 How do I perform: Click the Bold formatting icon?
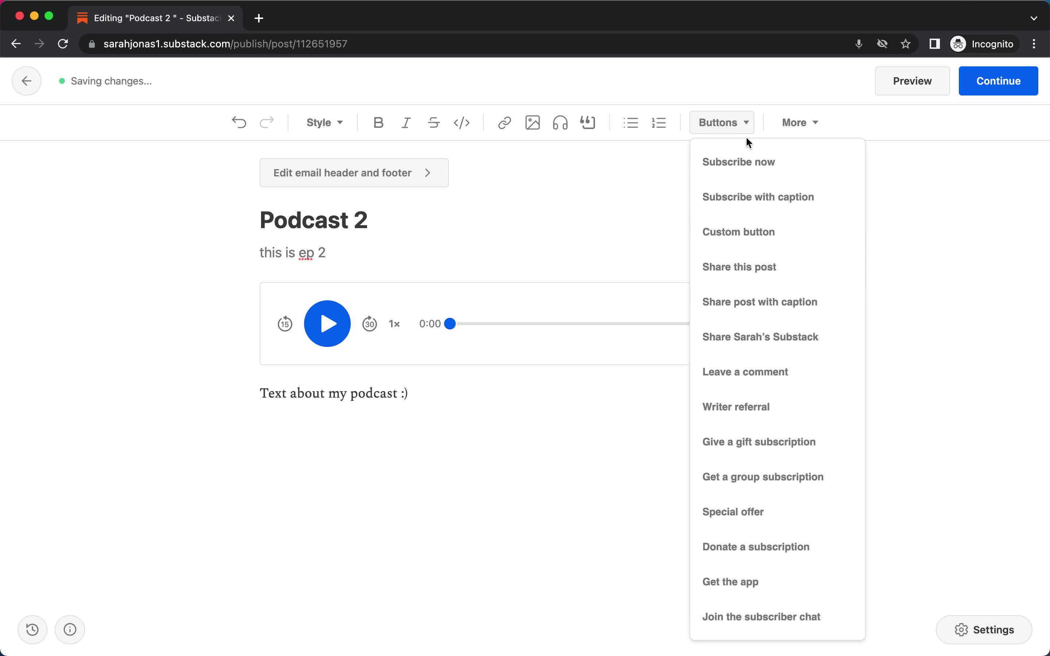tap(378, 122)
